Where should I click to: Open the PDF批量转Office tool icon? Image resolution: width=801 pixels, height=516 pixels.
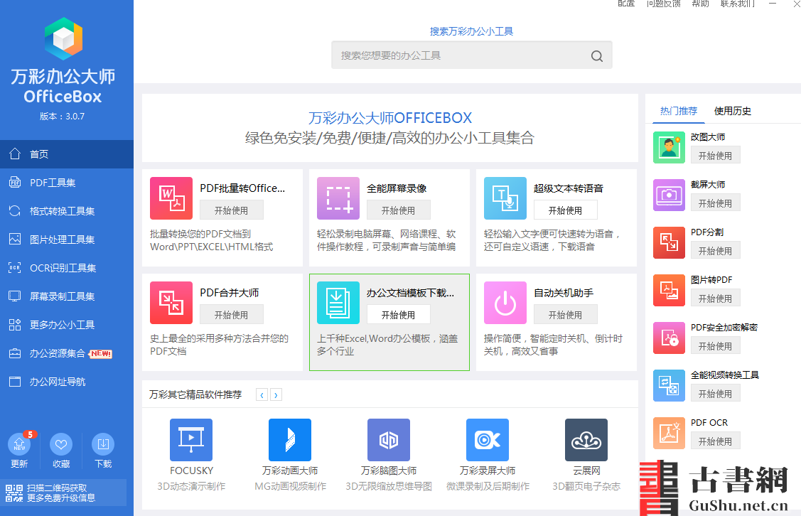(171, 198)
